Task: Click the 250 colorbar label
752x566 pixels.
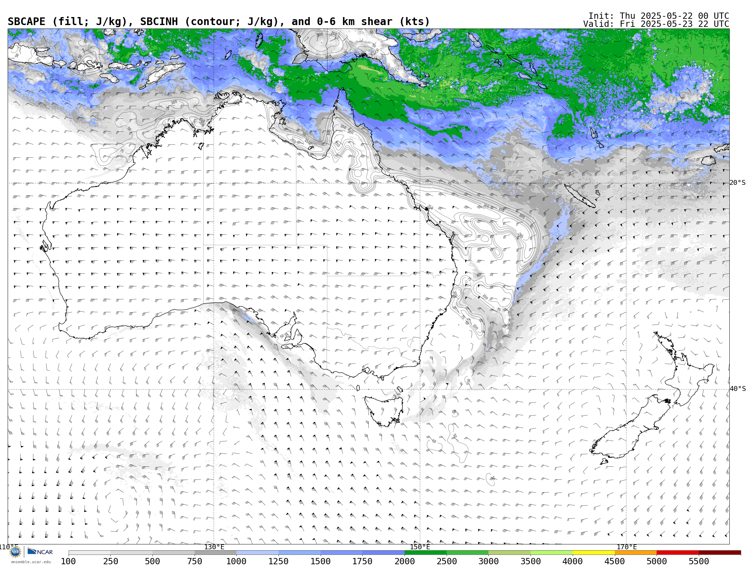Action: point(110,561)
